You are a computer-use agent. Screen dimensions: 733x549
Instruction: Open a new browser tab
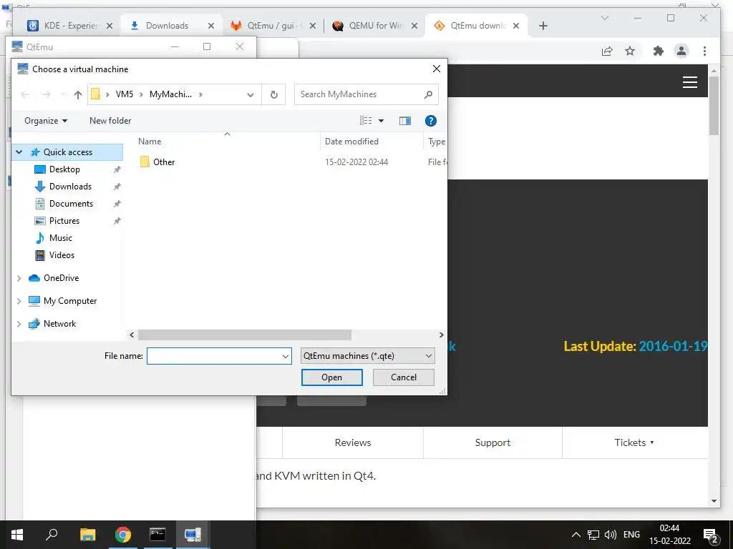click(543, 26)
